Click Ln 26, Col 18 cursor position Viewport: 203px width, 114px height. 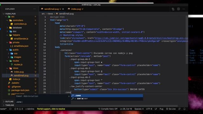(126, 109)
